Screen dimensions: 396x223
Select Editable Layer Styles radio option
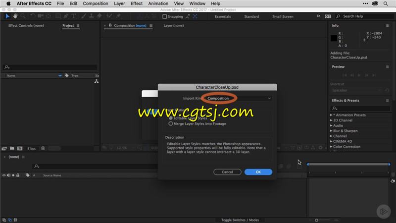pyautogui.click(x=171, y=118)
